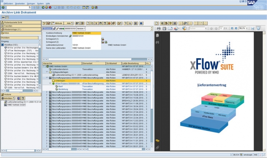
Task: Click the pencil edit icon beside Browser
Action: (x=58, y=28)
